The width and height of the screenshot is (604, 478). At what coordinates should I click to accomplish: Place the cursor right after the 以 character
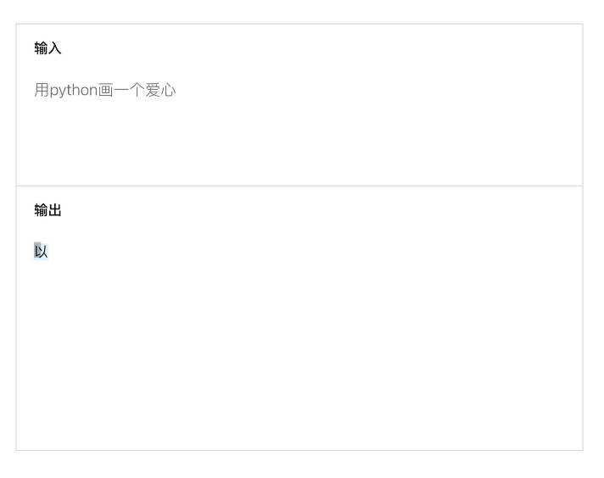pyautogui.click(x=49, y=251)
